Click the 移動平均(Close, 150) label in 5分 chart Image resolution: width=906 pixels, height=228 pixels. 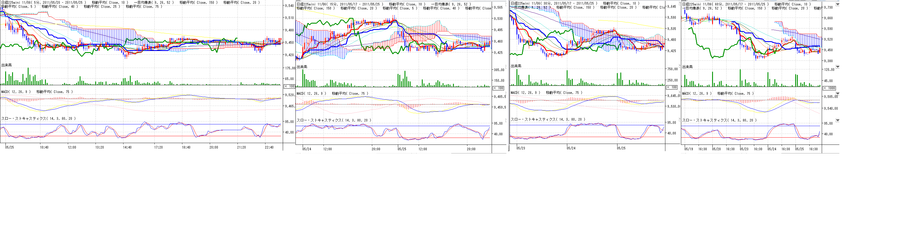pyautogui.click(x=198, y=3)
